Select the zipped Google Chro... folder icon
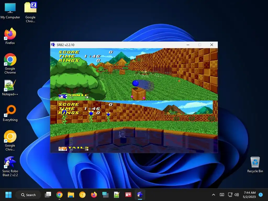Image resolution: width=268 pixels, height=201 pixels. coord(30,12)
